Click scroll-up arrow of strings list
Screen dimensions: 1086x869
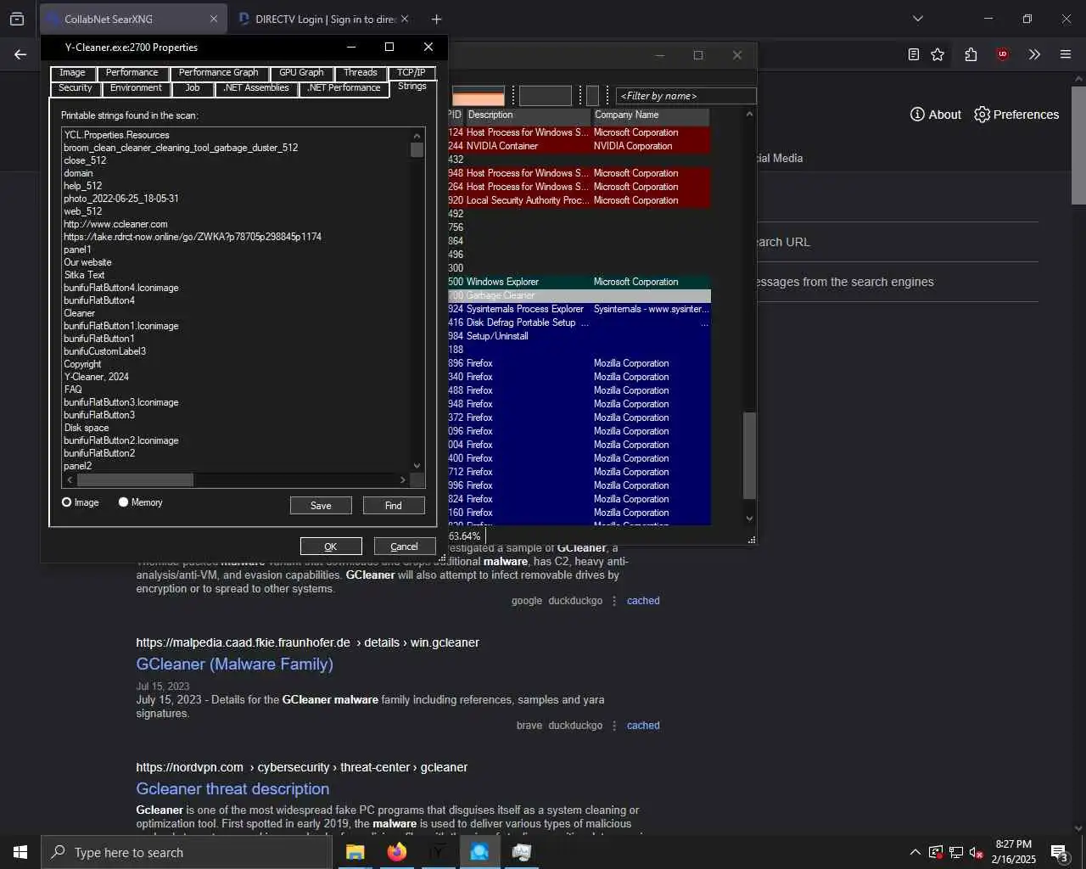click(x=417, y=135)
